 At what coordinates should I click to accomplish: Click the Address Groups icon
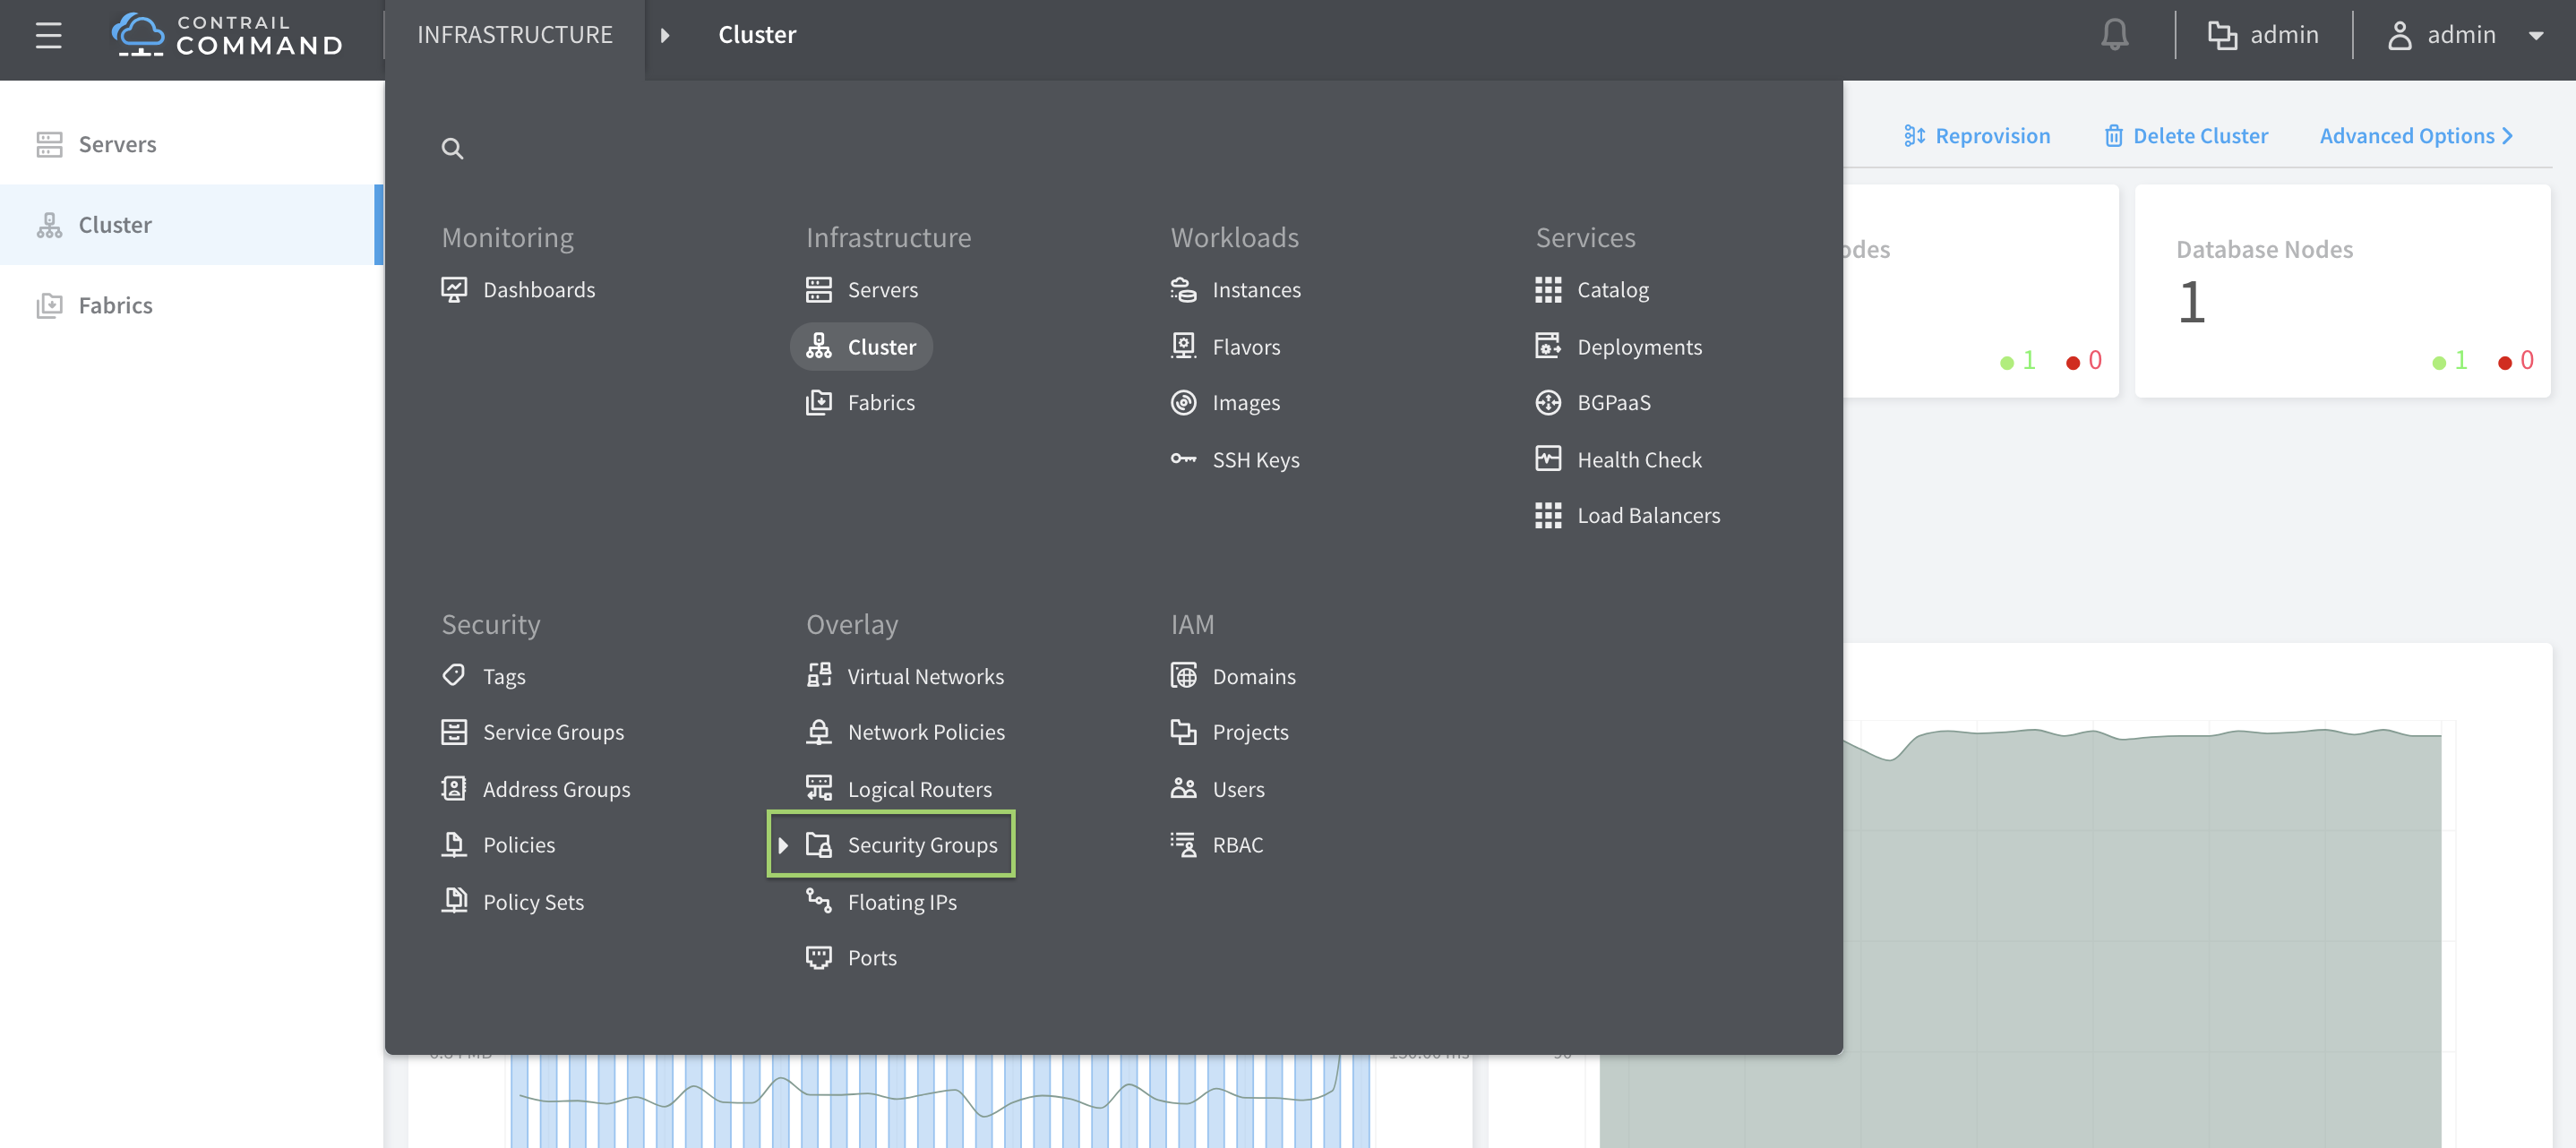[x=454, y=788]
